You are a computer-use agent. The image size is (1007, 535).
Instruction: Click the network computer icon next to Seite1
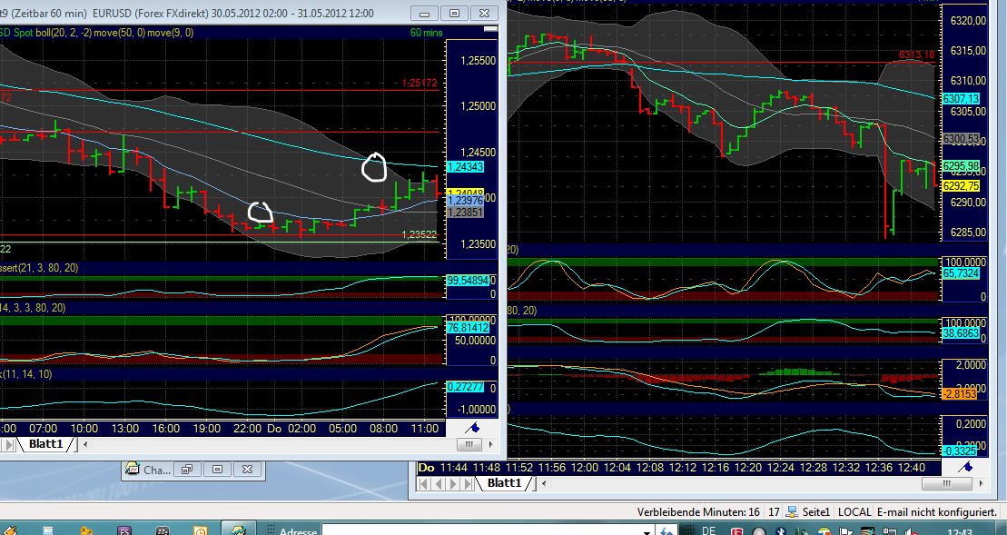pyautogui.click(x=793, y=511)
